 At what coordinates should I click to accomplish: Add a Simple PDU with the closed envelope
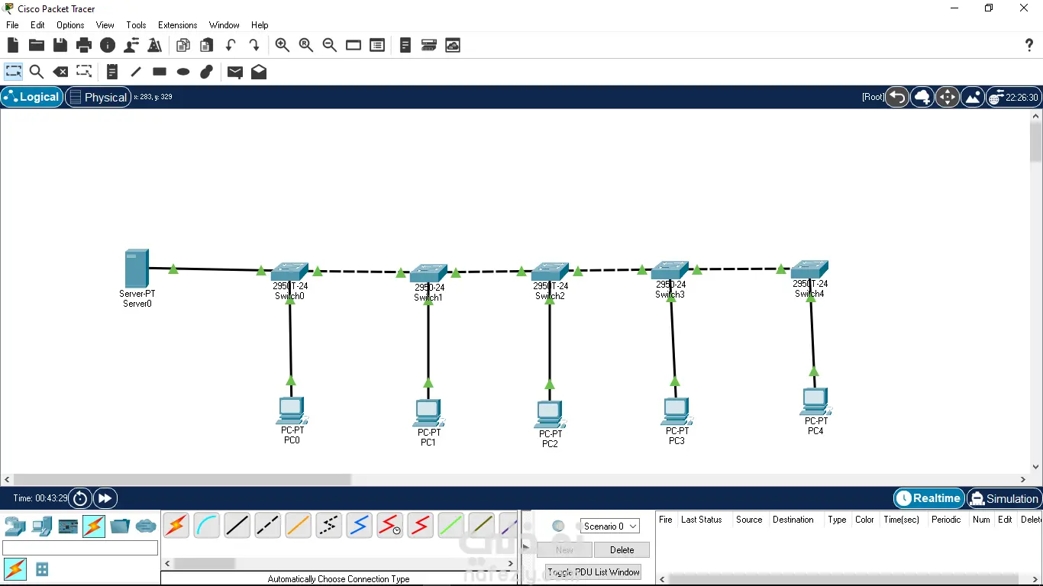235,72
